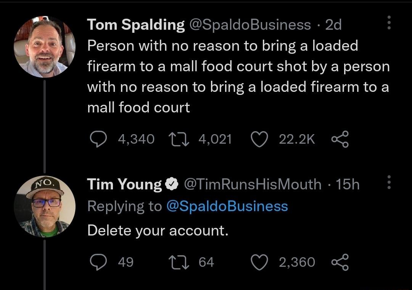Open the share icon on Tim Young's tweet
This screenshot has width=412, height=290.
(x=340, y=262)
